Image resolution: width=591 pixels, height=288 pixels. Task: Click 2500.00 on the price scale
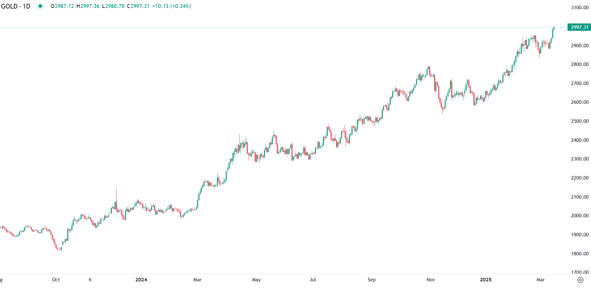pyautogui.click(x=580, y=121)
